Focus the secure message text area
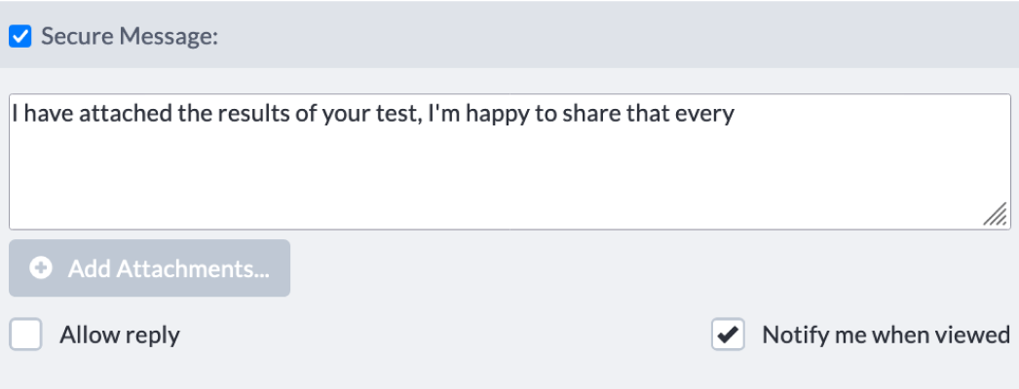Screen dimensions: 1019x389 509,162
